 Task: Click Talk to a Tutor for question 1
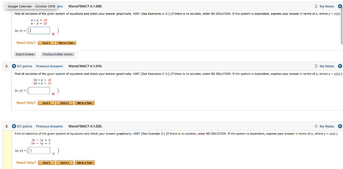tap(66, 43)
